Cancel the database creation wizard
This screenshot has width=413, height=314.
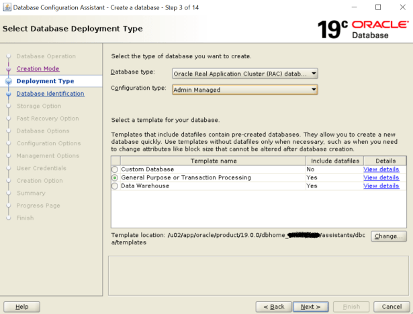392,307
